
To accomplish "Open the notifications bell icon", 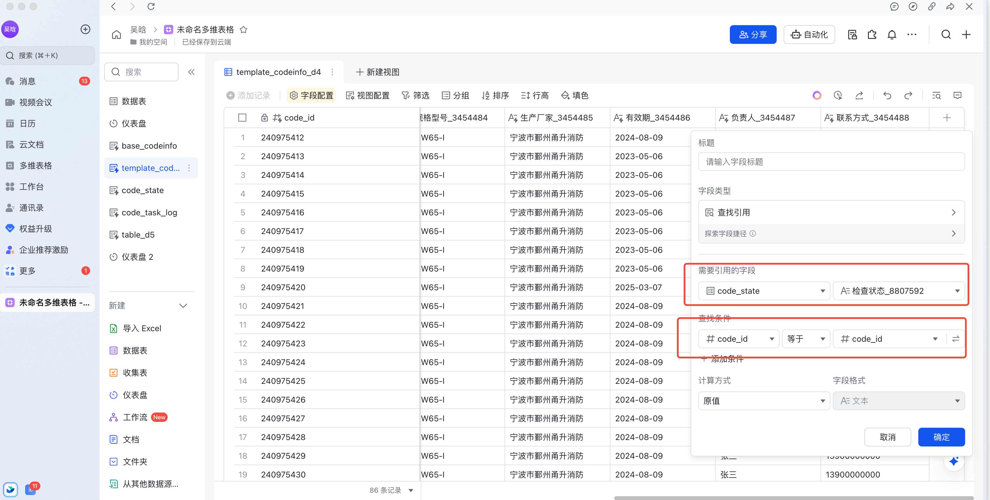I will pos(892,35).
